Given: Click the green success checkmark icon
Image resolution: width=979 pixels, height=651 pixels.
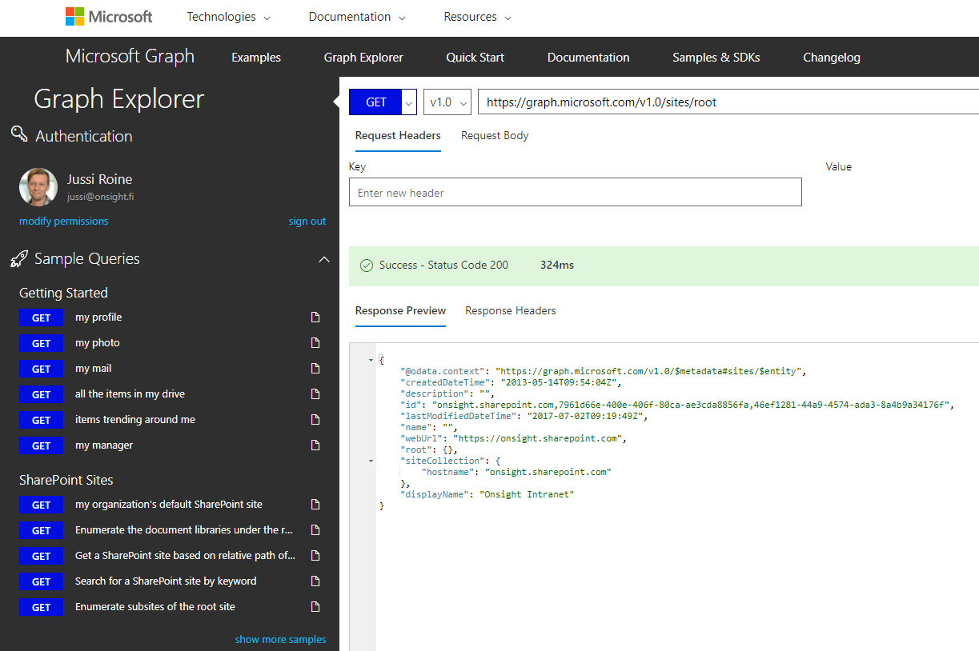Looking at the screenshot, I should coord(367,266).
